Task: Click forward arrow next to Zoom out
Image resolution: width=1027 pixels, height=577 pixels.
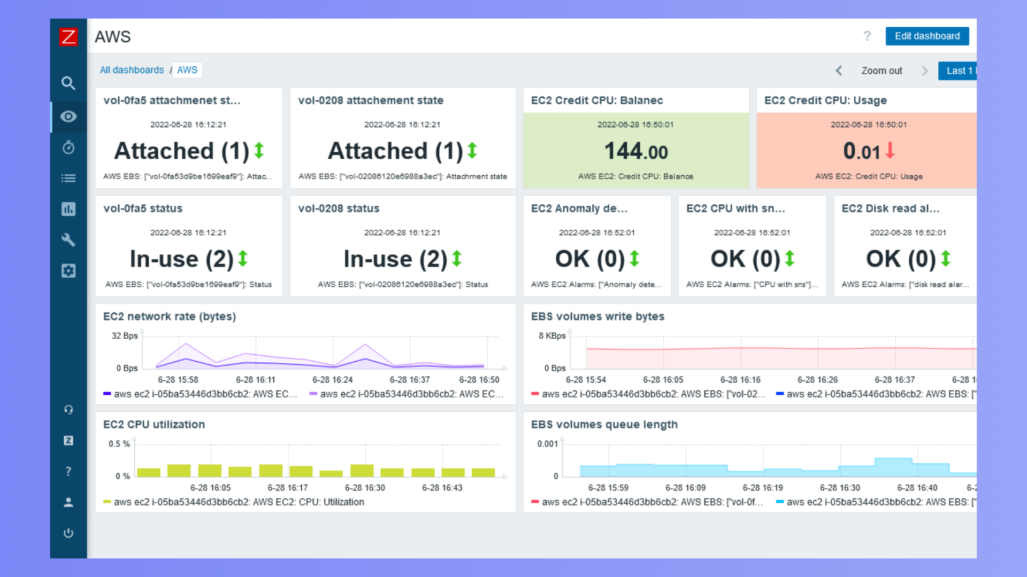Action: click(924, 71)
